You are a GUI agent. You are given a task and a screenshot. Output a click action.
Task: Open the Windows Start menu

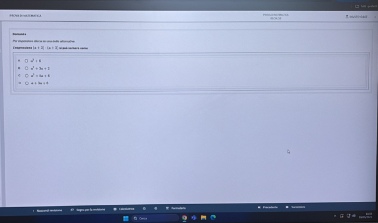[126, 218]
